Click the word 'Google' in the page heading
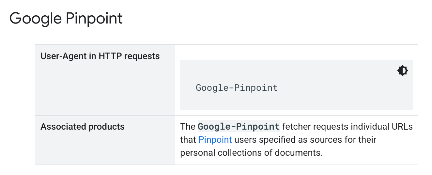 pos(35,19)
